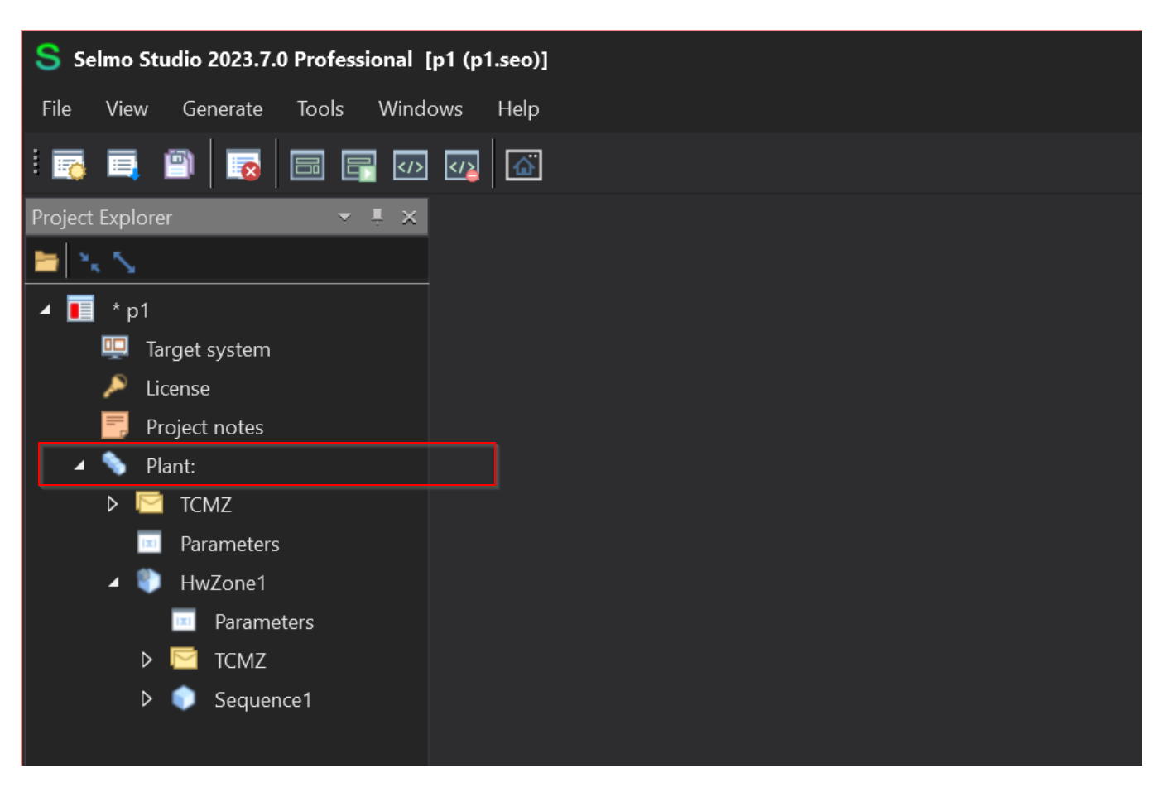This screenshot has width=1173, height=792.
Task: Click the purple save all floppy icon
Action: (x=178, y=165)
